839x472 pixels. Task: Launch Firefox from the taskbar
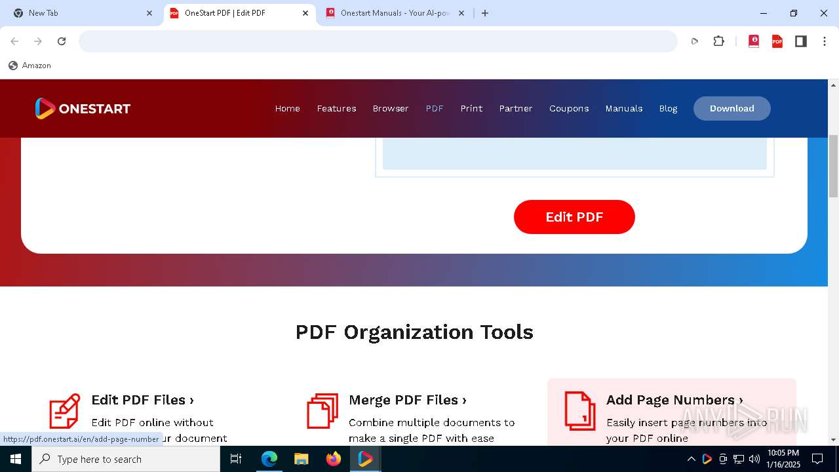pyautogui.click(x=333, y=459)
